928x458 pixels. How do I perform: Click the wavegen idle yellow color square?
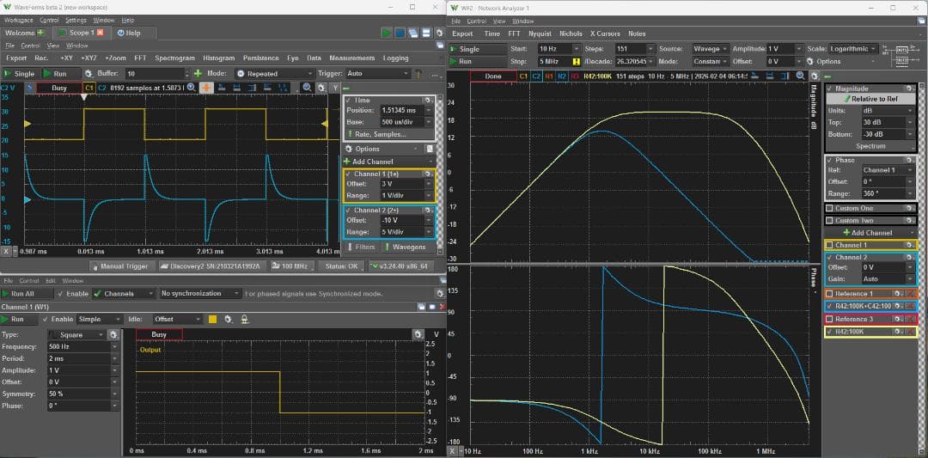coord(212,319)
